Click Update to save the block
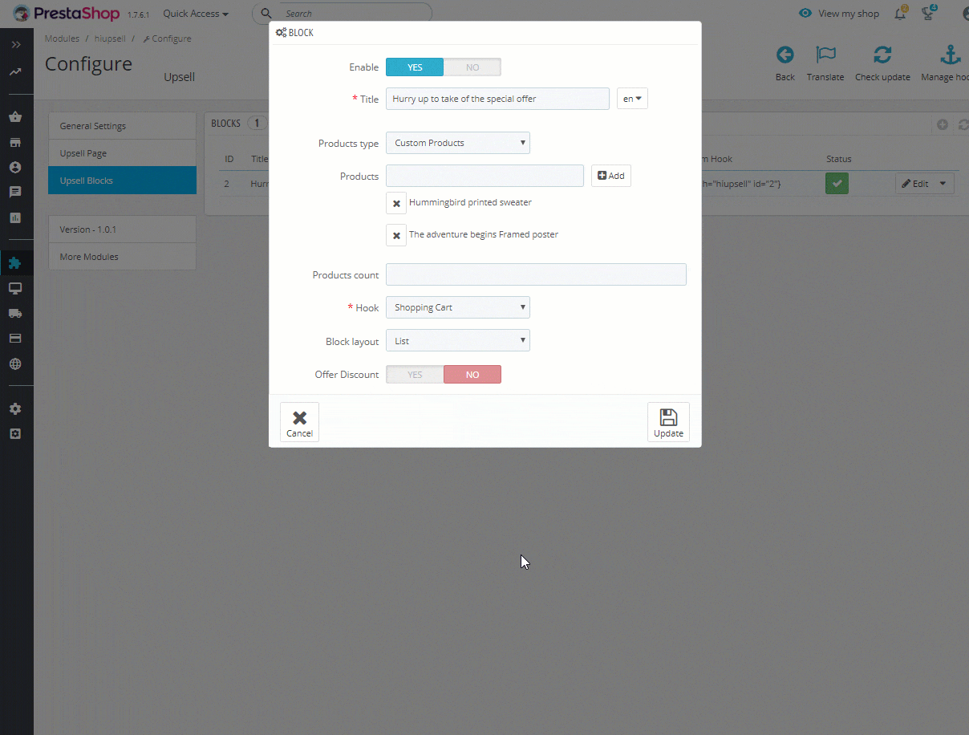This screenshot has height=735, width=969. [668, 422]
